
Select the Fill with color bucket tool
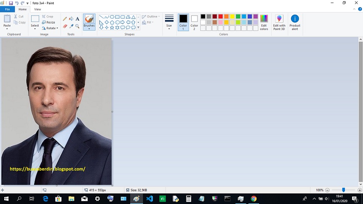[x=71, y=19]
